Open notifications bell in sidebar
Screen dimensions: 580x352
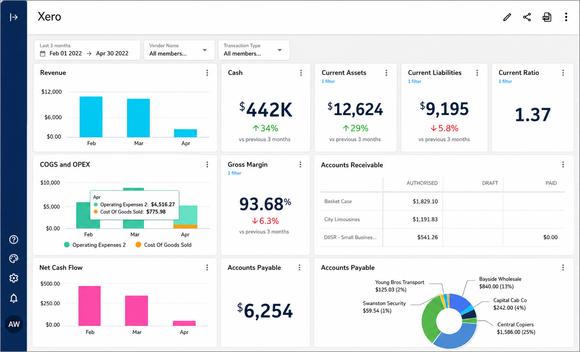click(x=14, y=298)
